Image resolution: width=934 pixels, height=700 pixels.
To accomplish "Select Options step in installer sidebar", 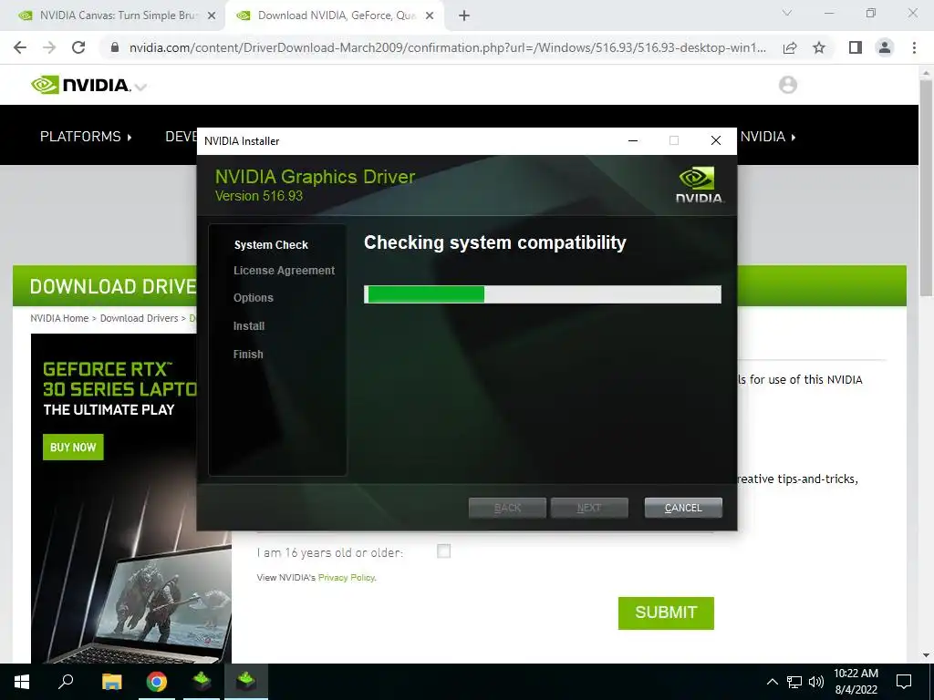I will 254,298.
